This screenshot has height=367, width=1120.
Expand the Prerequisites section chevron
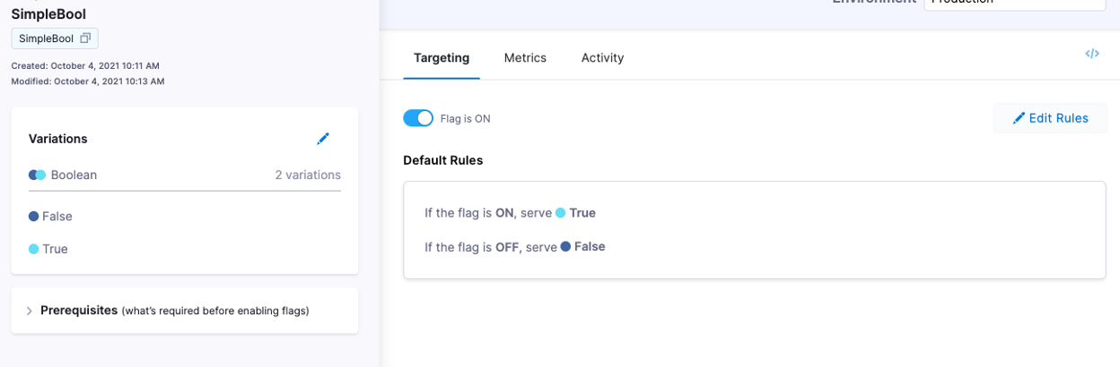click(29, 311)
